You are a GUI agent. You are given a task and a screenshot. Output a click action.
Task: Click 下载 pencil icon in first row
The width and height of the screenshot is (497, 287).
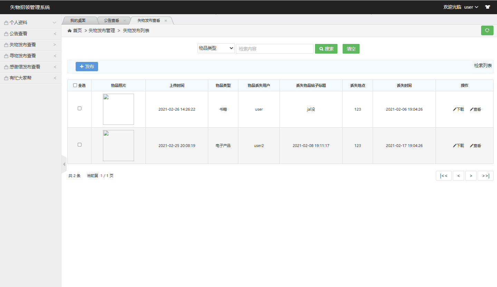(x=455, y=109)
